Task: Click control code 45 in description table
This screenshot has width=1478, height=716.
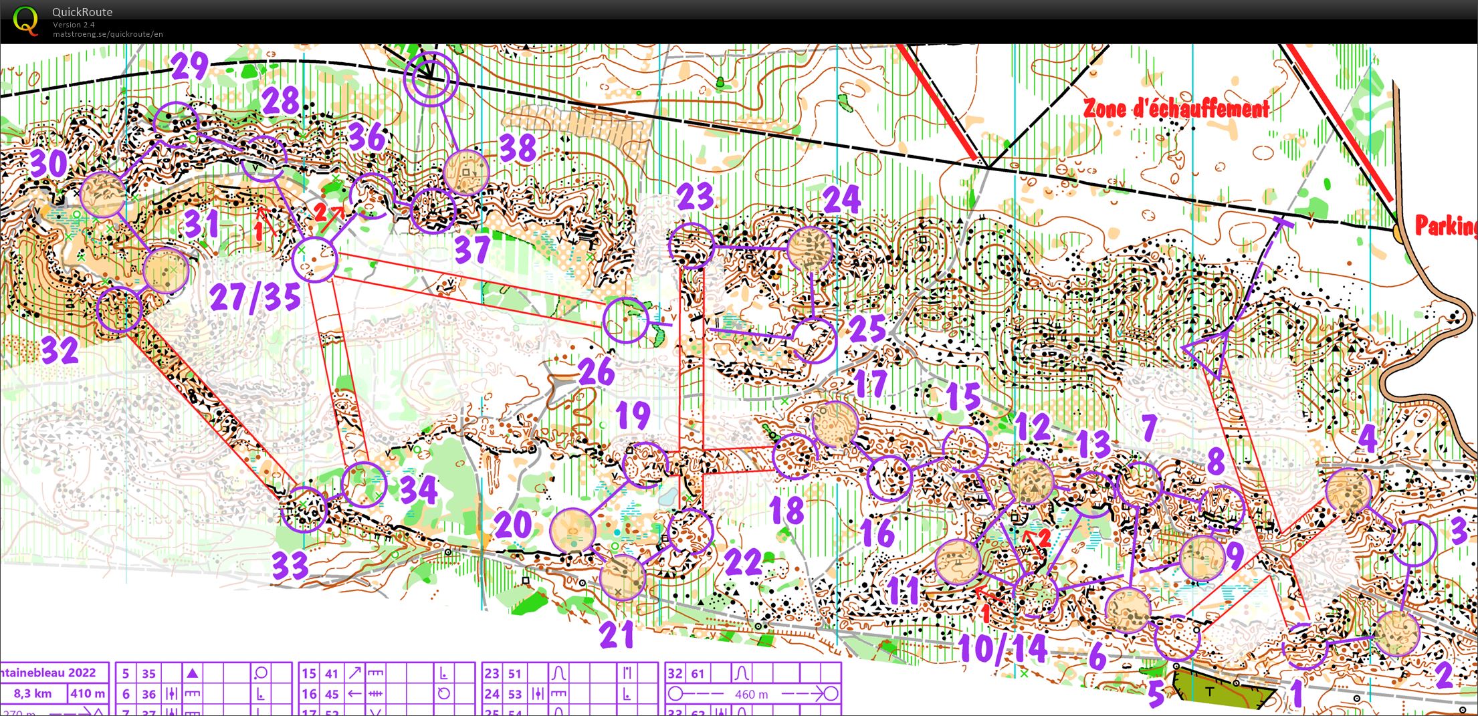Action: [x=332, y=695]
